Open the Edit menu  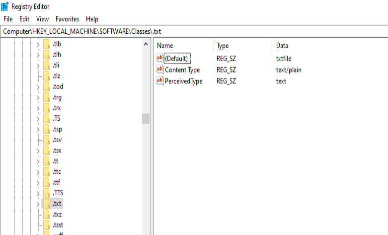click(x=24, y=19)
